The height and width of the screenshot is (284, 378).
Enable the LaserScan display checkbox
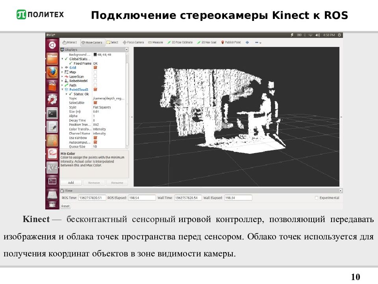click(x=95, y=76)
